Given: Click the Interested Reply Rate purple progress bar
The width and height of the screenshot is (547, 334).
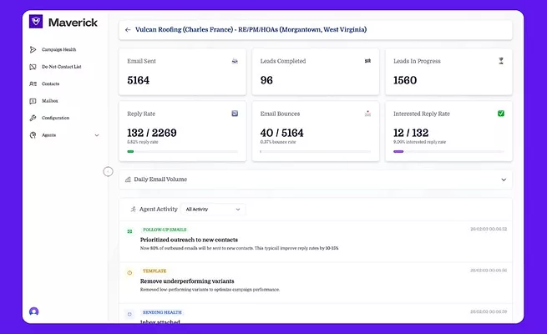Looking at the screenshot, I should (398, 151).
